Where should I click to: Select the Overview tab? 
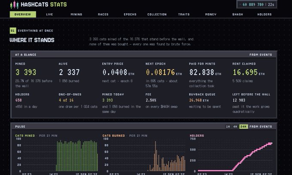coord(23,14)
